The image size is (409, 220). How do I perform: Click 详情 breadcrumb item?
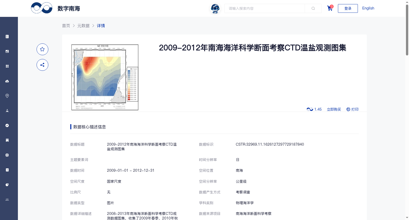[101, 26]
